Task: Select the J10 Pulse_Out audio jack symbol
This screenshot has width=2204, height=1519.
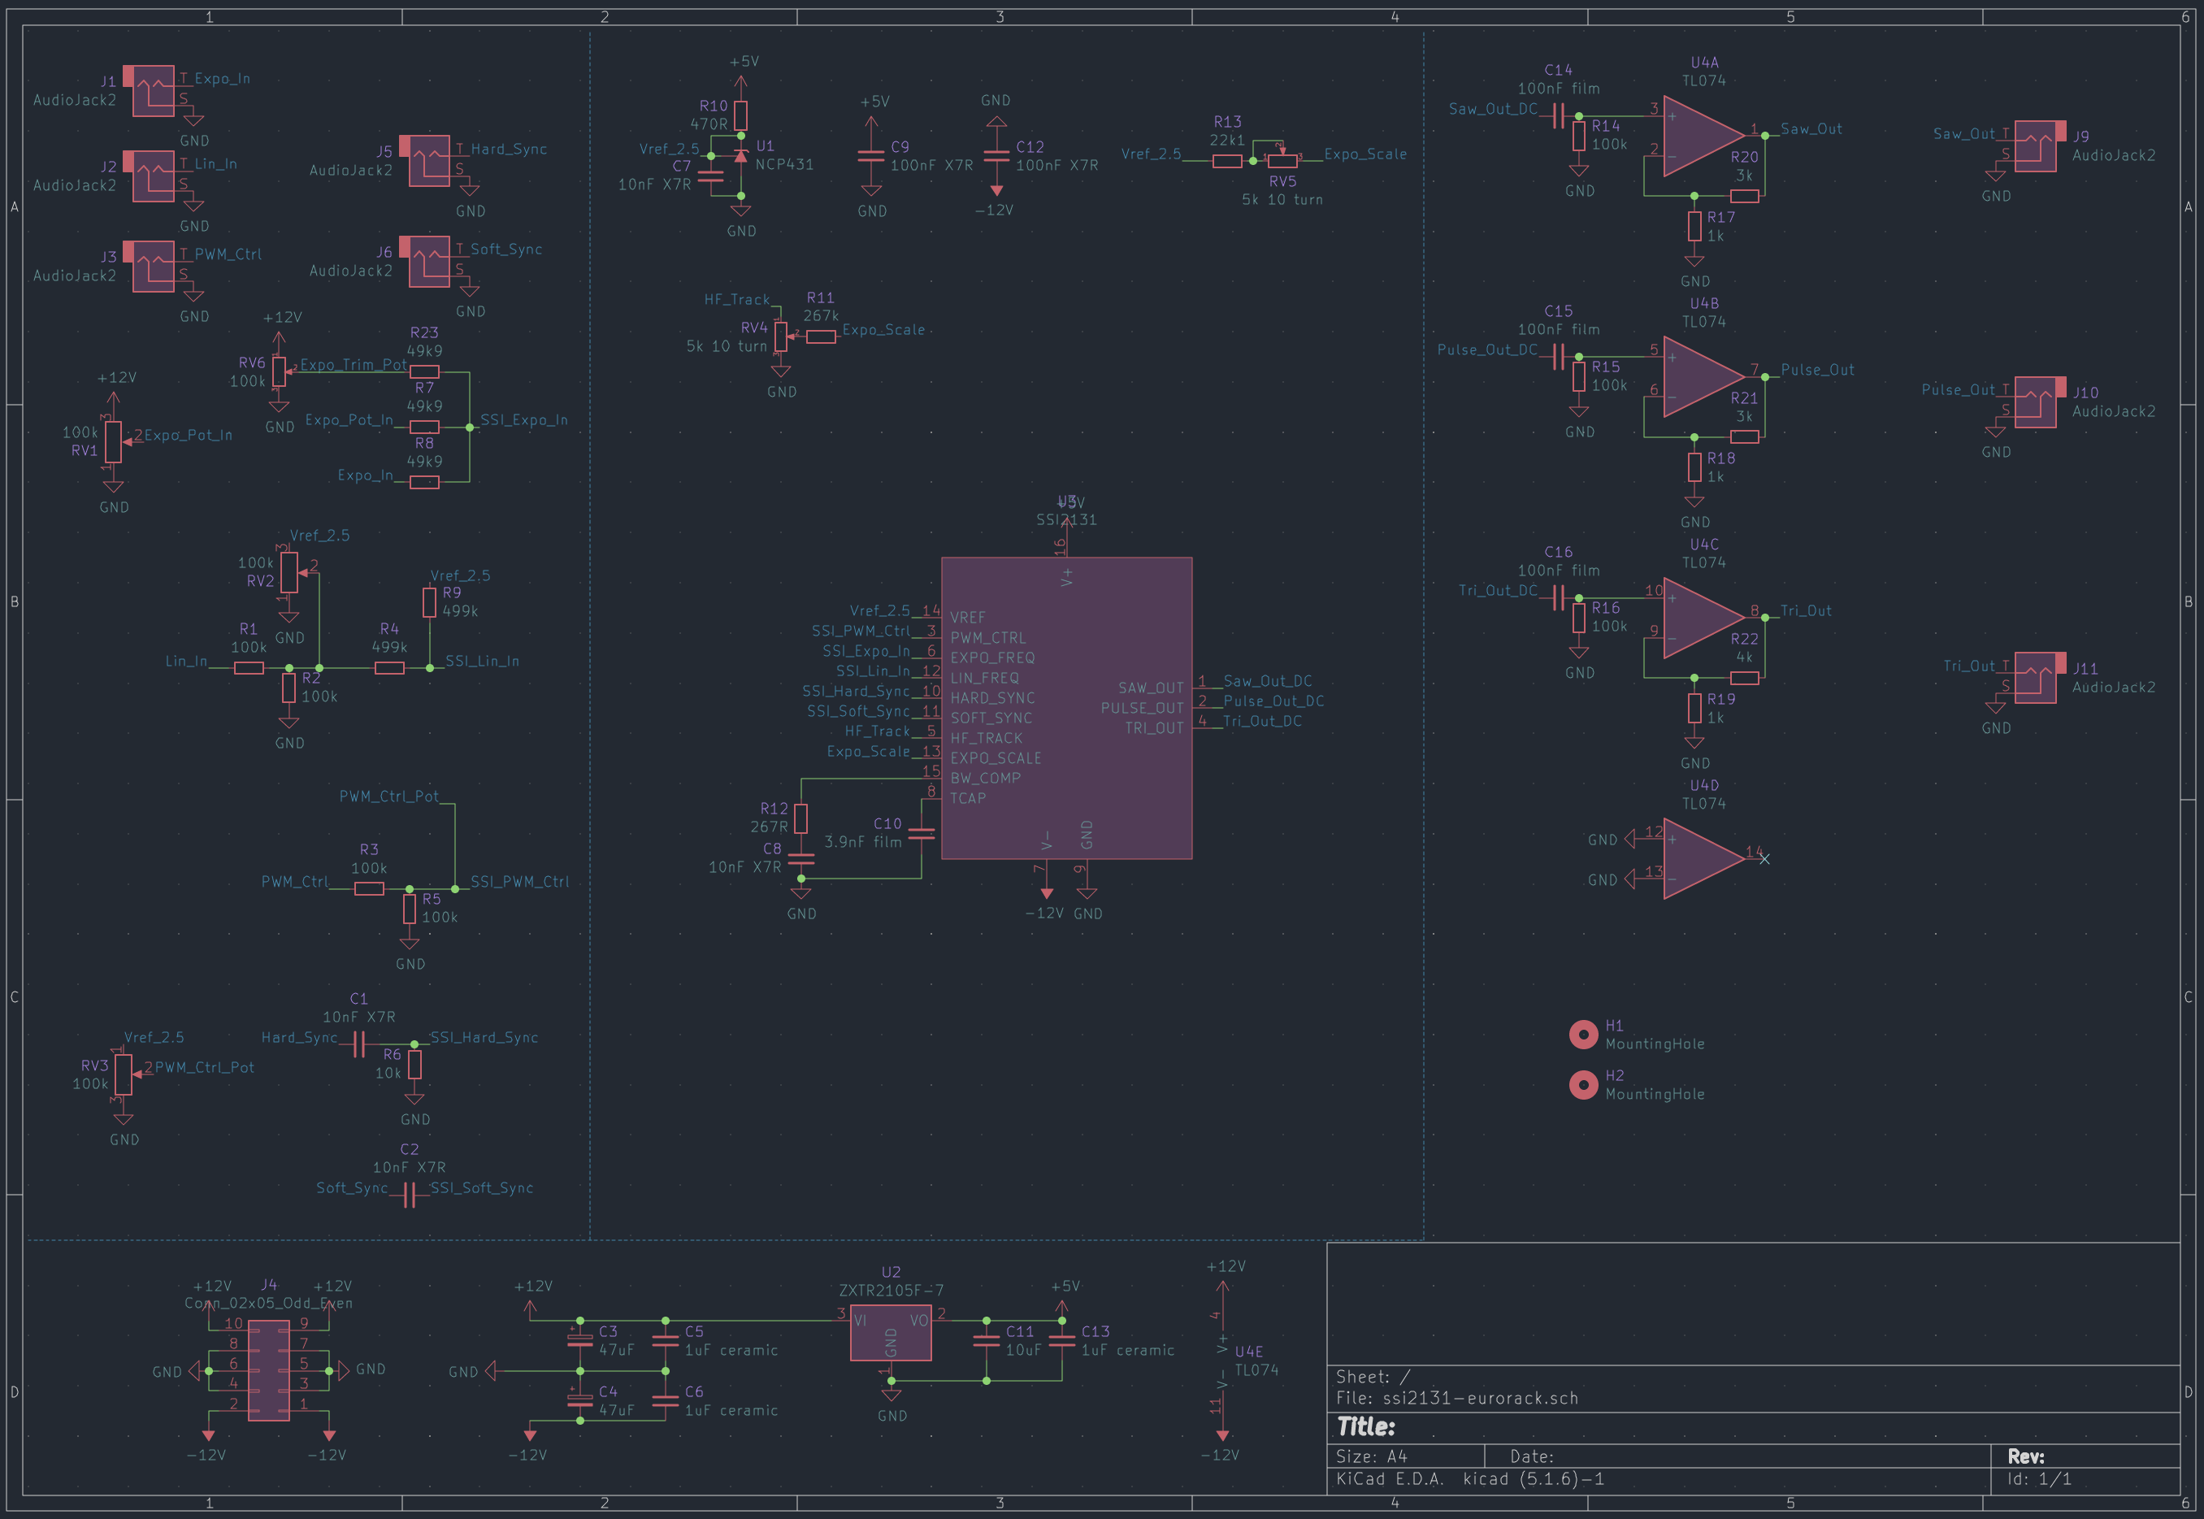Action: point(2036,401)
